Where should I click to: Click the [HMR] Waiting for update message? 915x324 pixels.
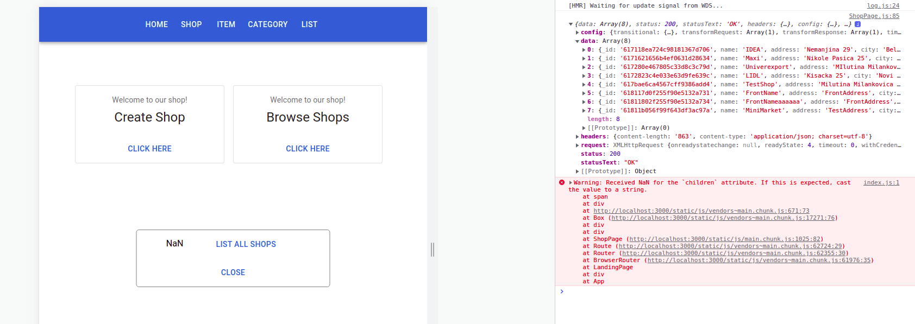(645, 6)
